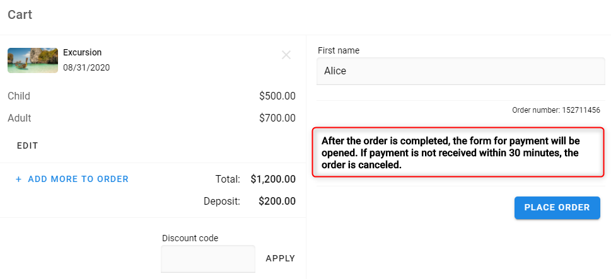Click the plus icon beside Add More
Screen dimensions: 611x279
coord(18,179)
